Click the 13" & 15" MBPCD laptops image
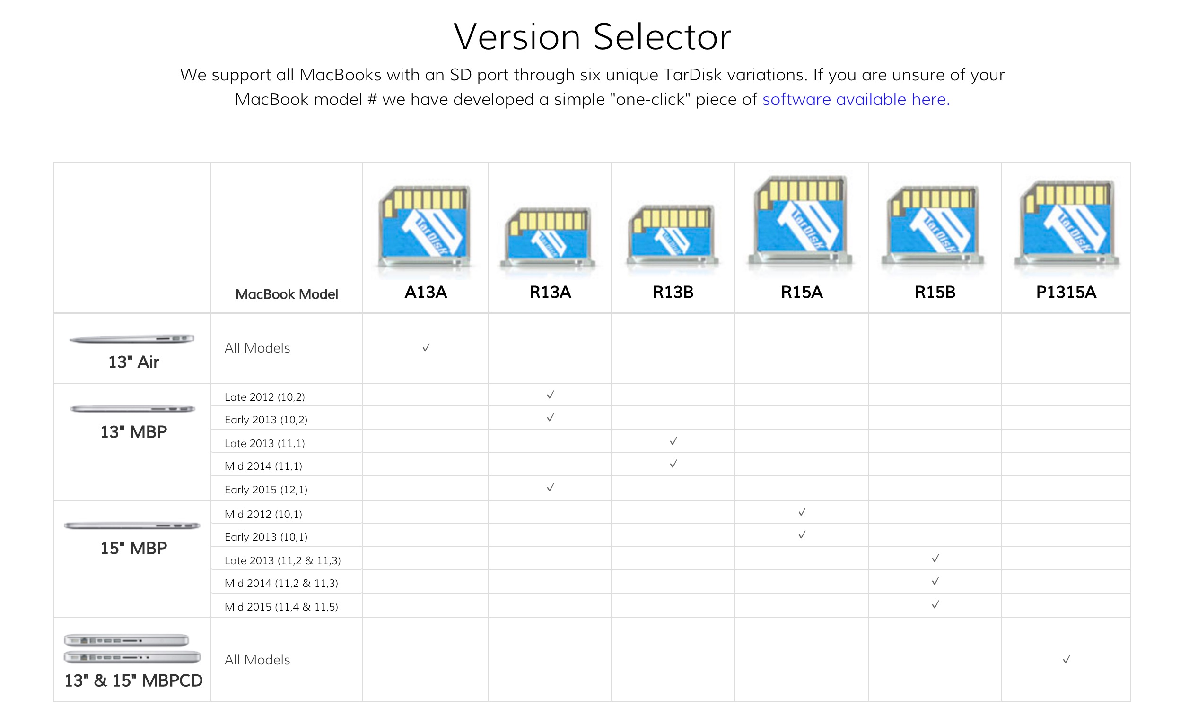Viewport: 1189px width, 723px height. [x=132, y=649]
